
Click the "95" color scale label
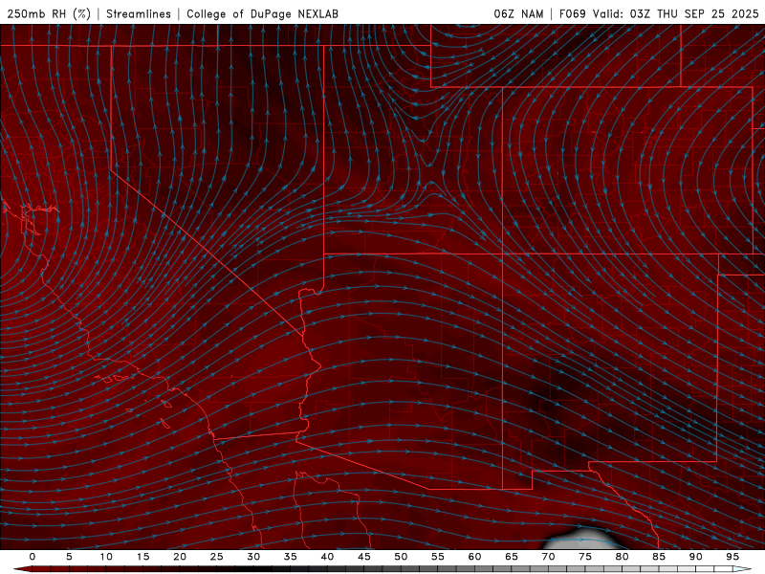(x=732, y=557)
